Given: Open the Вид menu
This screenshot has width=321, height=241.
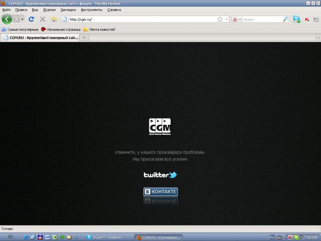Looking at the screenshot, I should coord(35,10).
